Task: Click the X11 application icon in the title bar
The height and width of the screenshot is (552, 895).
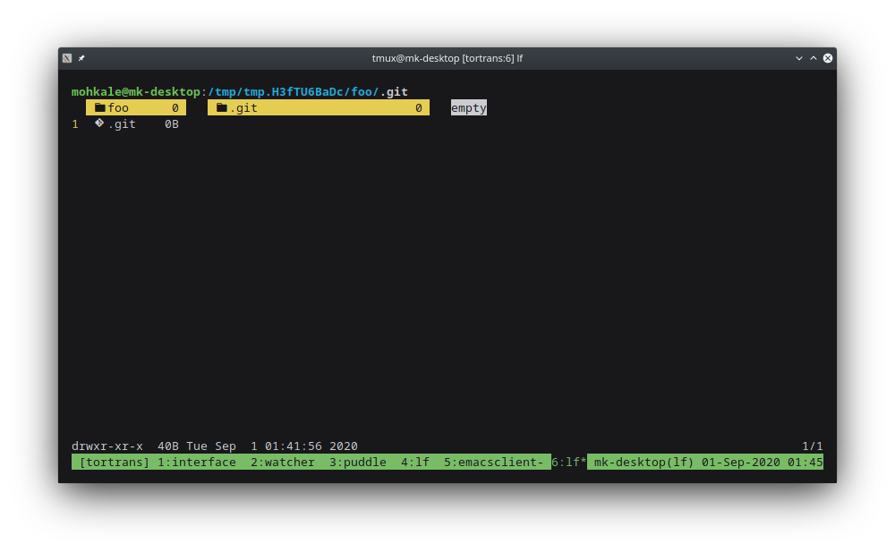Action: point(67,58)
